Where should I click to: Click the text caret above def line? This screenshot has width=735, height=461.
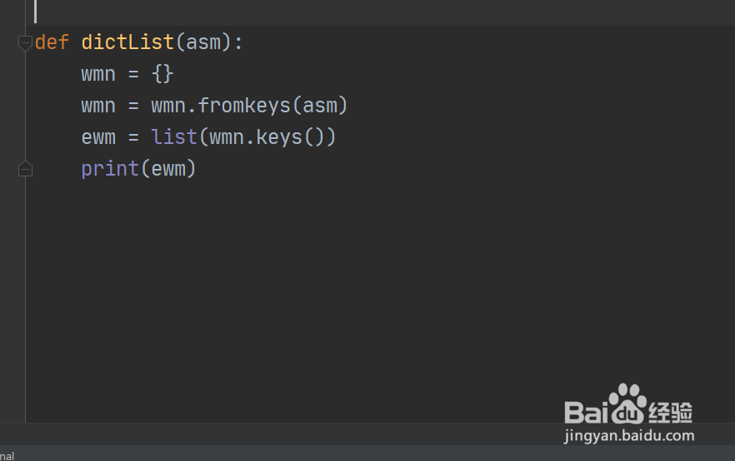click(35, 12)
